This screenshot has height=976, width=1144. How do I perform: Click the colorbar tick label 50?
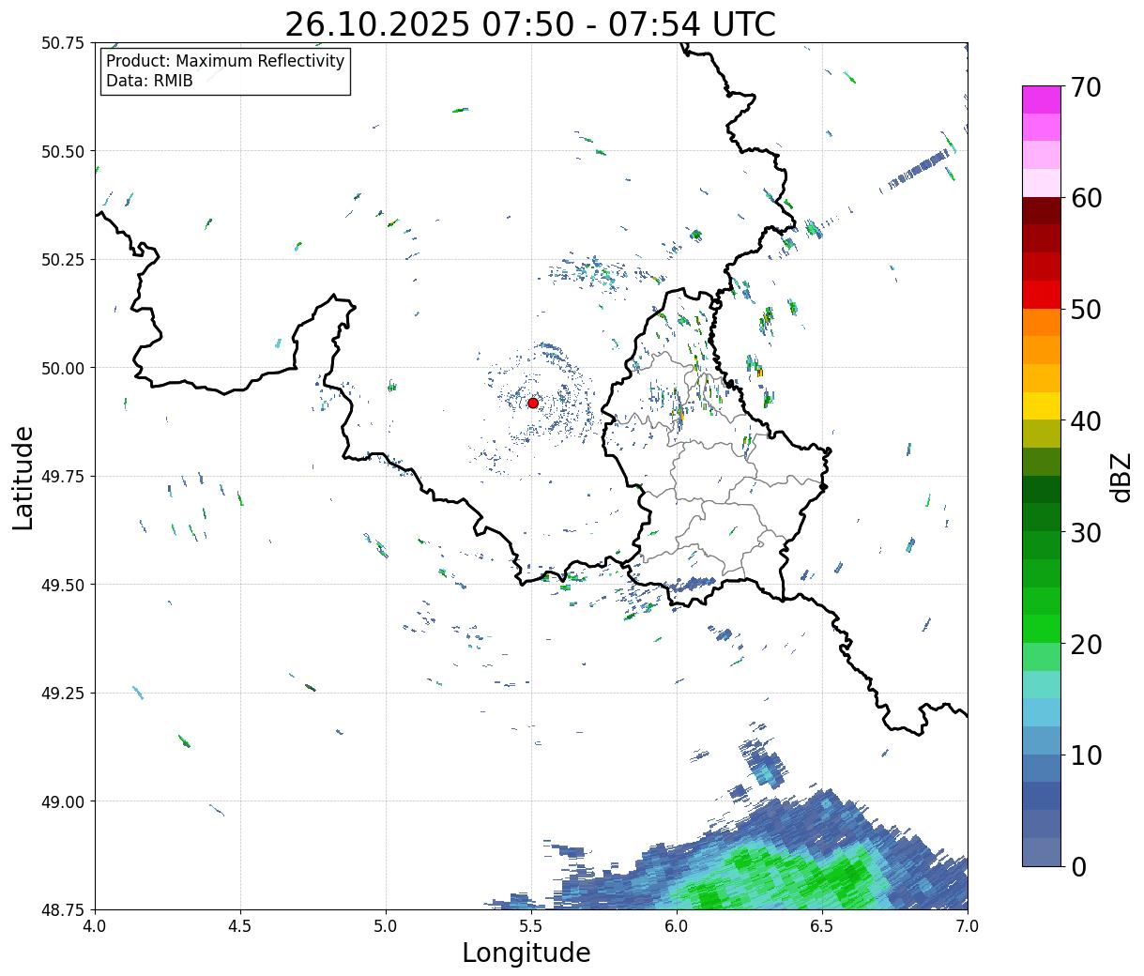pyautogui.click(x=1085, y=310)
